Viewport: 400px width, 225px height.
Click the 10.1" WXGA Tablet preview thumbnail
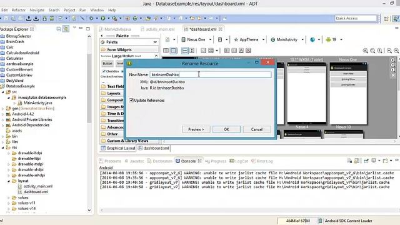[x=307, y=93]
